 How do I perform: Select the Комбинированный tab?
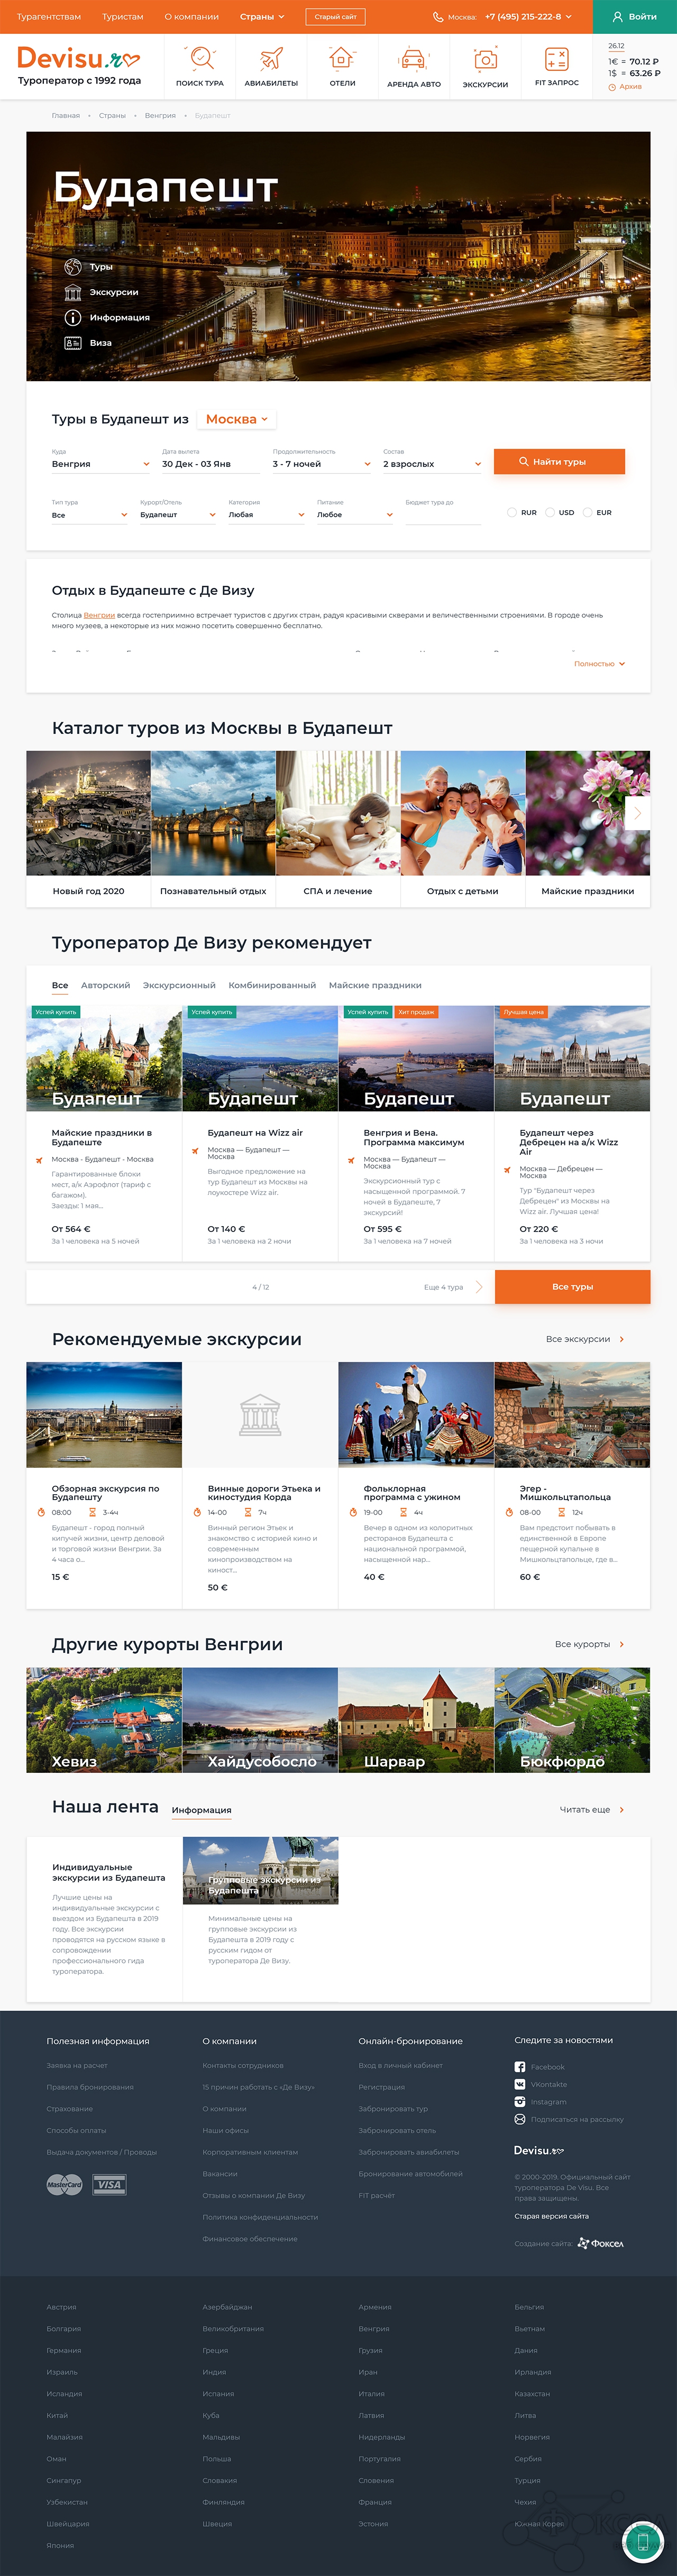272,985
